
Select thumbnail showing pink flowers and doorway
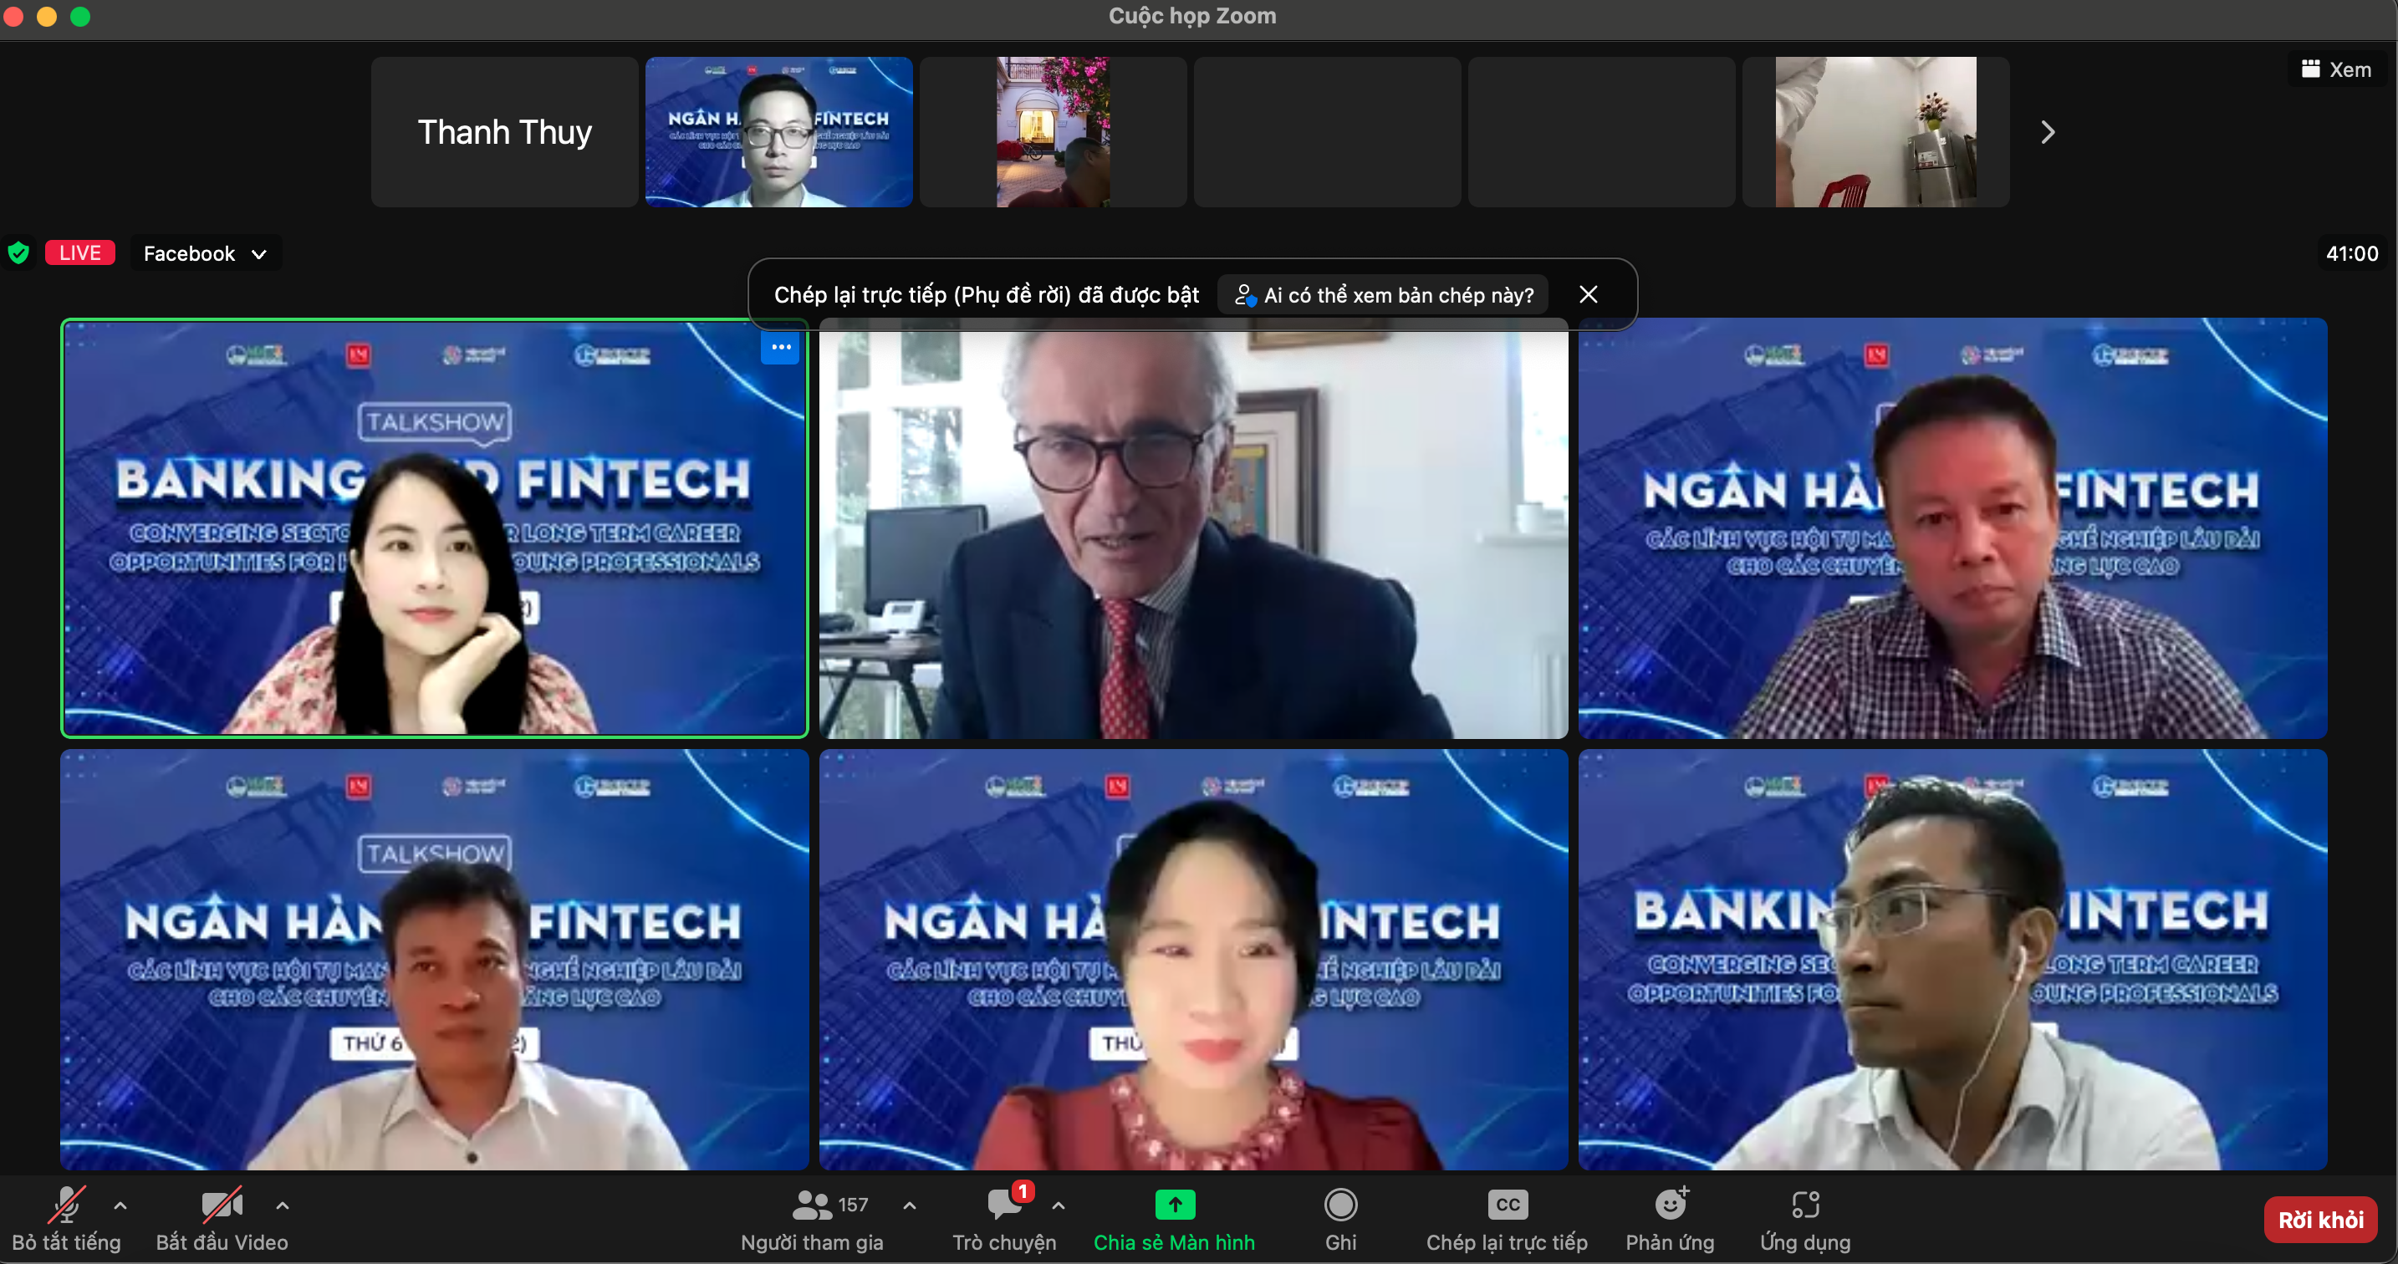[x=1053, y=132]
